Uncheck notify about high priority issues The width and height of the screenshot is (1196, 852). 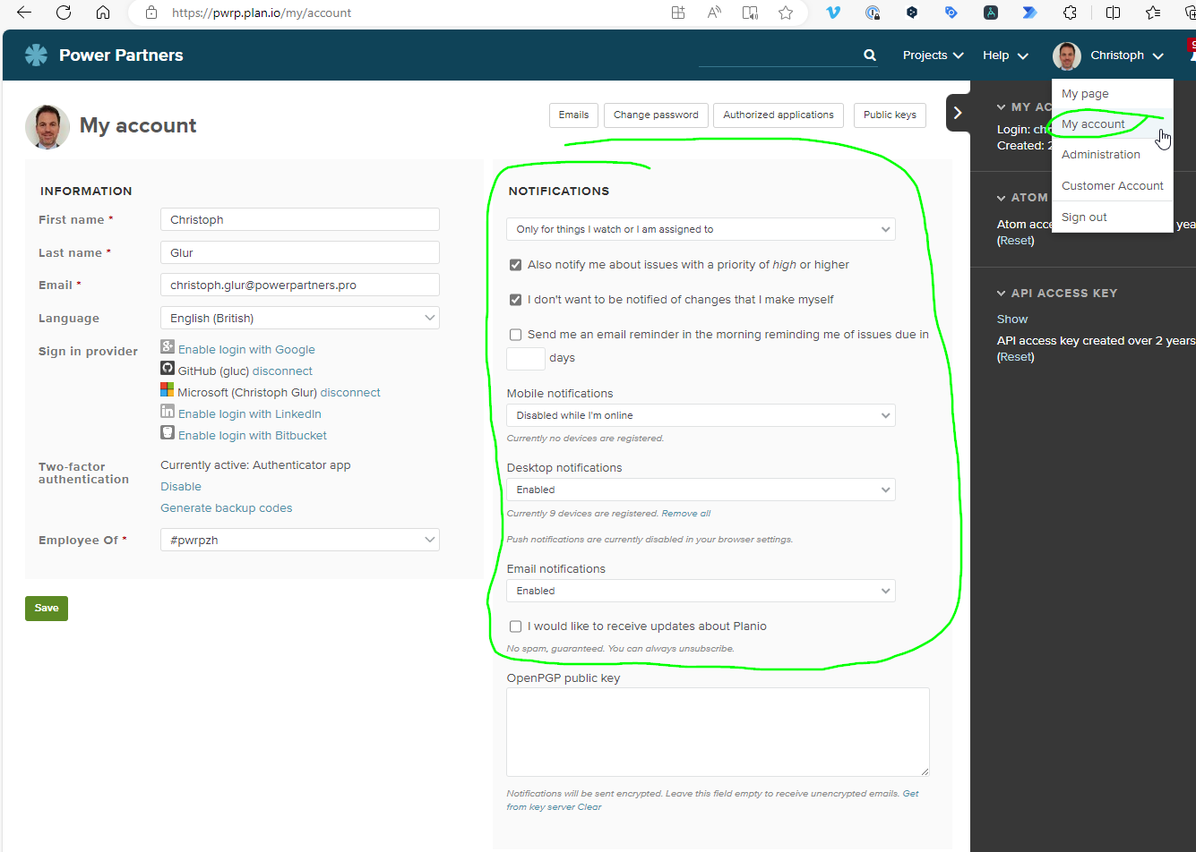click(515, 265)
